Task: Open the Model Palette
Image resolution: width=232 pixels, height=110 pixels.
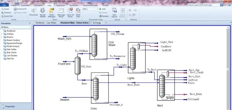Action: pos(43,13)
